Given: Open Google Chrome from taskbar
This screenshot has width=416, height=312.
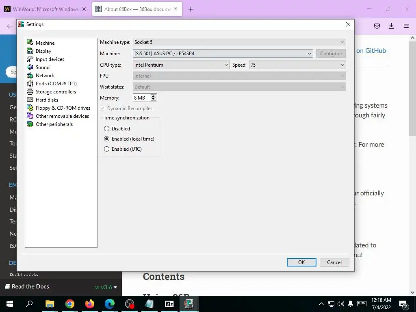Looking at the screenshot, I should click(70, 304).
